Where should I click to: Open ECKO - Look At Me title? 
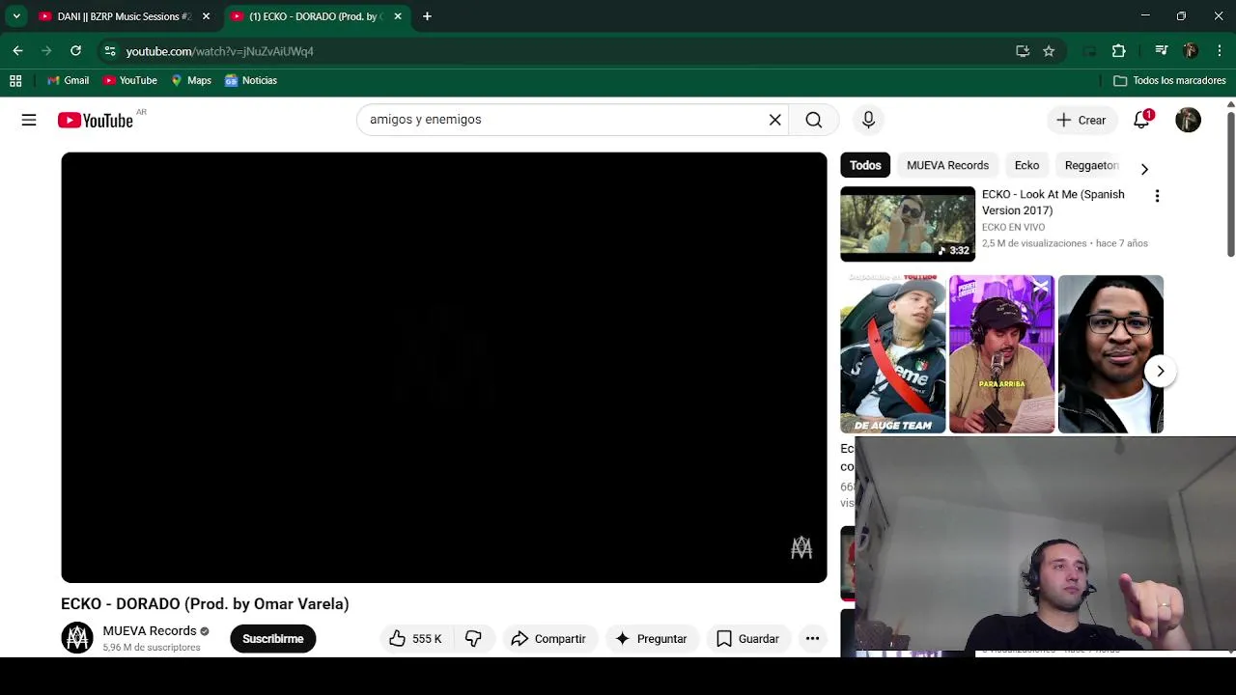tap(1053, 202)
